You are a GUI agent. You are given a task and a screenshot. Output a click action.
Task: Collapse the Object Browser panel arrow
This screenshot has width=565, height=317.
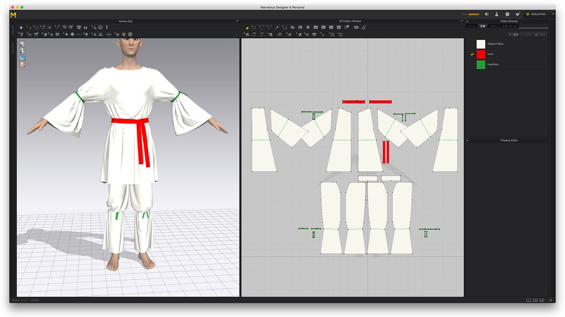click(x=467, y=21)
